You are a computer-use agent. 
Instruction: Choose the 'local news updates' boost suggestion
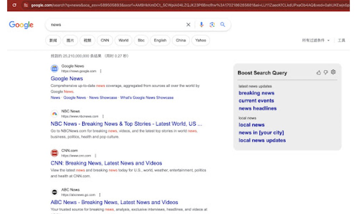[262, 140]
